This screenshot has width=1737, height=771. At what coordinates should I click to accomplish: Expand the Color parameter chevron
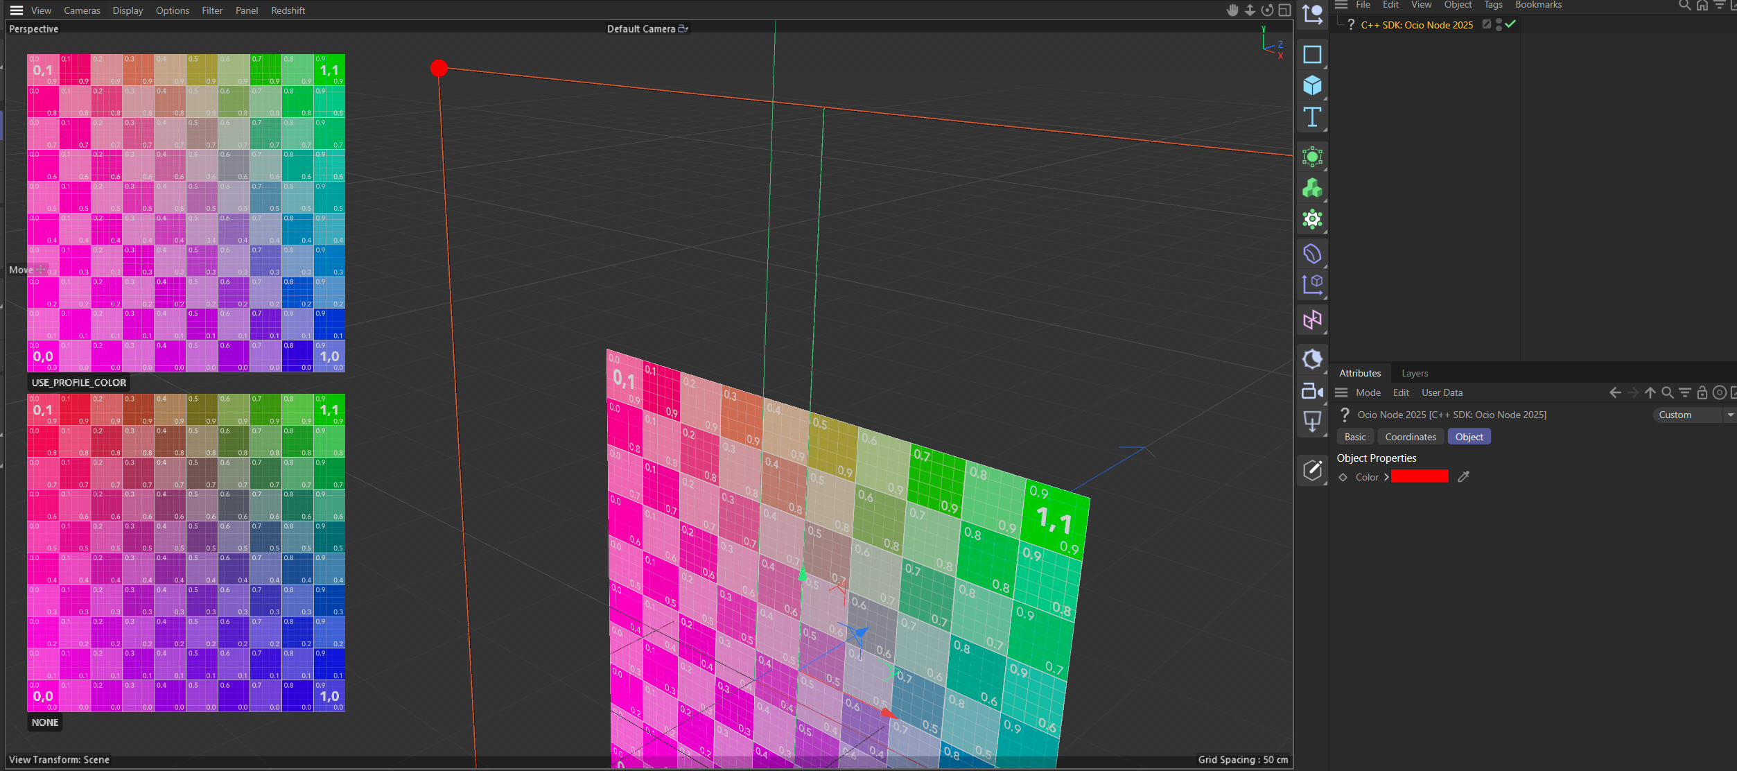pos(1386,477)
